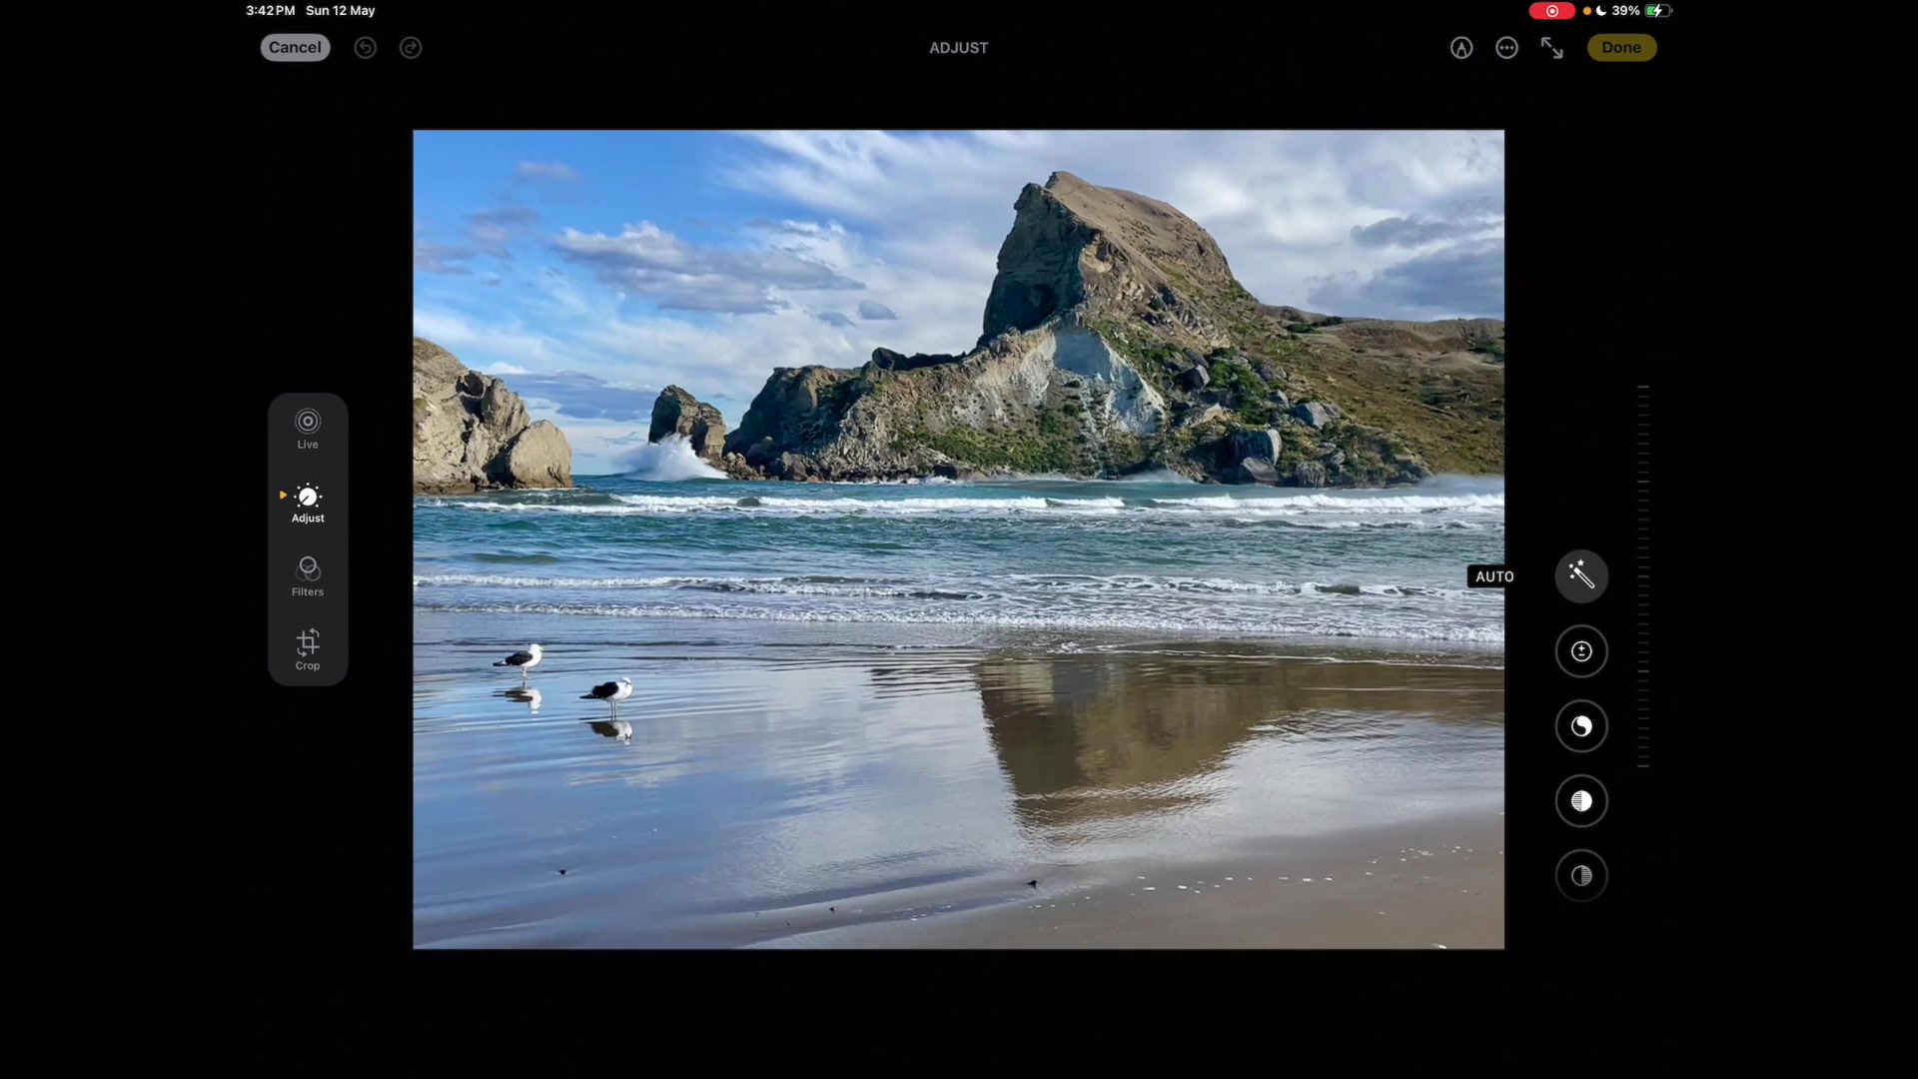Select the Highlights adjustment
Screen dimensions: 1918x1079
click(1581, 801)
